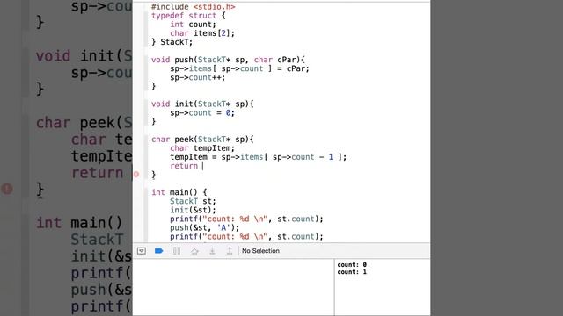Click the 'sp->count++;' line
Viewport: 563px width, 316px height.
click(197, 77)
